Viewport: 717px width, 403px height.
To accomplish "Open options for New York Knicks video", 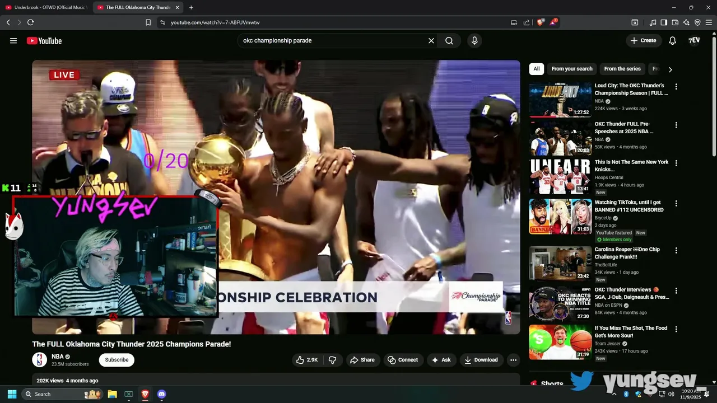I will tap(676, 163).
